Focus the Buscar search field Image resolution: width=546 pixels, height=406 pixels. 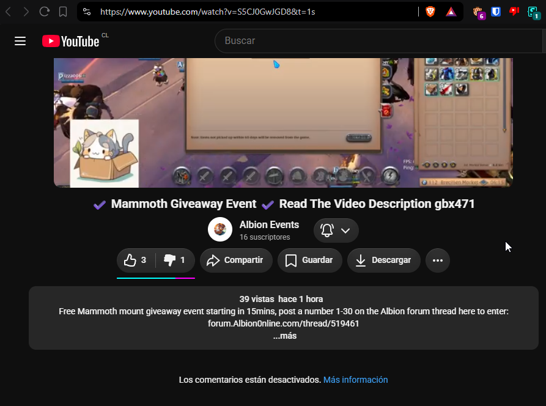pyautogui.click(x=379, y=41)
